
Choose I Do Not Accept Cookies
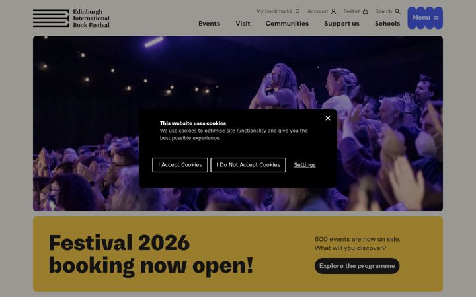point(248,165)
